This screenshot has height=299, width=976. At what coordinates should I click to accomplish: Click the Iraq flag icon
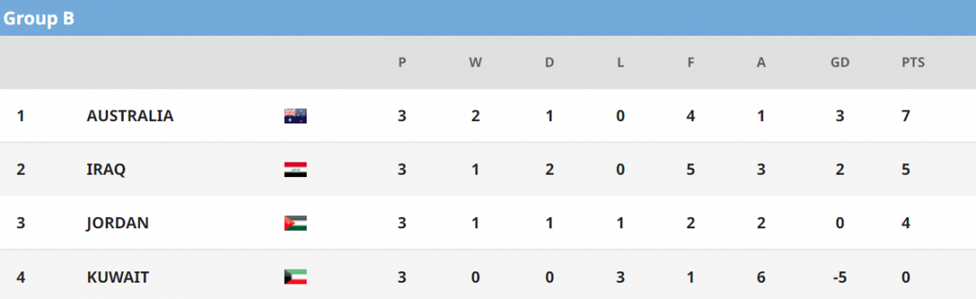click(x=295, y=169)
